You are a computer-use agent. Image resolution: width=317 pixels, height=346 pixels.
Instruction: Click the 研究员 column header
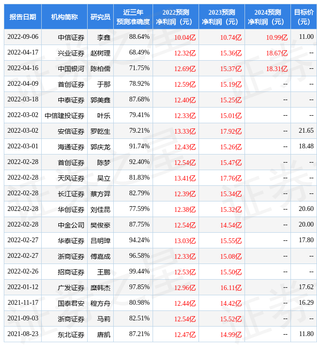coord(100,17)
